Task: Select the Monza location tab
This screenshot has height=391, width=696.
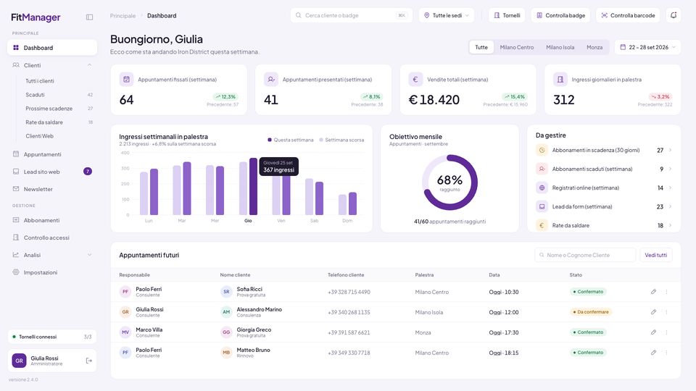Action: pyautogui.click(x=594, y=47)
